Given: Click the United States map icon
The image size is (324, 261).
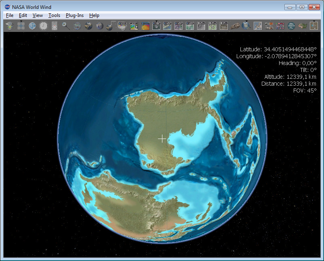Looking at the screenshot, I should pyautogui.click(x=303, y=26).
